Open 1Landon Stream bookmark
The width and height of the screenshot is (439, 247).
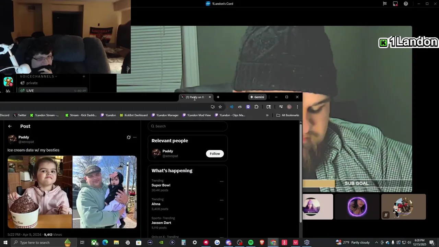[44, 115]
